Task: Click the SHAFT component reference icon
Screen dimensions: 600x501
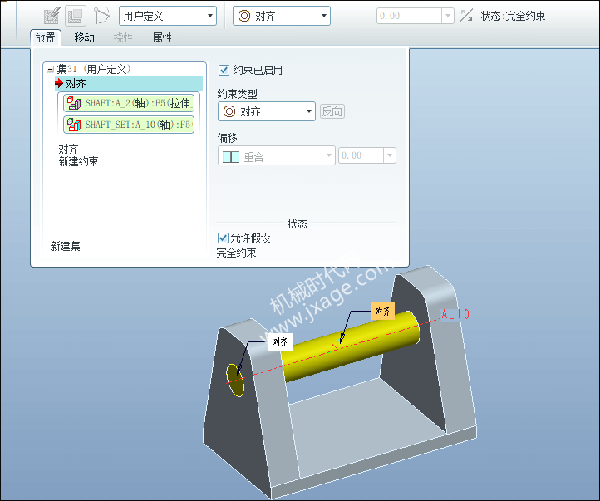Action: [x=74, y=103]
